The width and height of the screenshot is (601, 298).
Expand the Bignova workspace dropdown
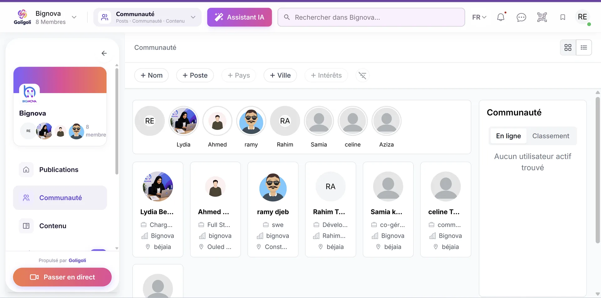point(74,17)
